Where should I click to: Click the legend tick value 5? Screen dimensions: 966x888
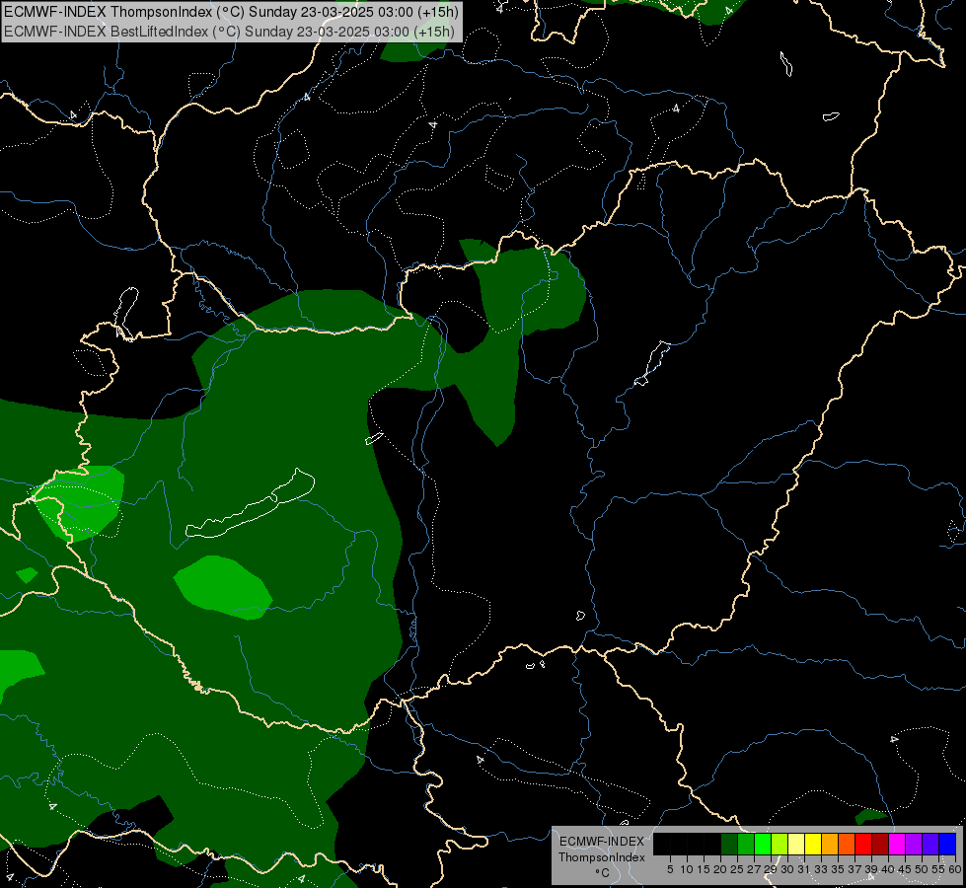(x=670, y=869)
